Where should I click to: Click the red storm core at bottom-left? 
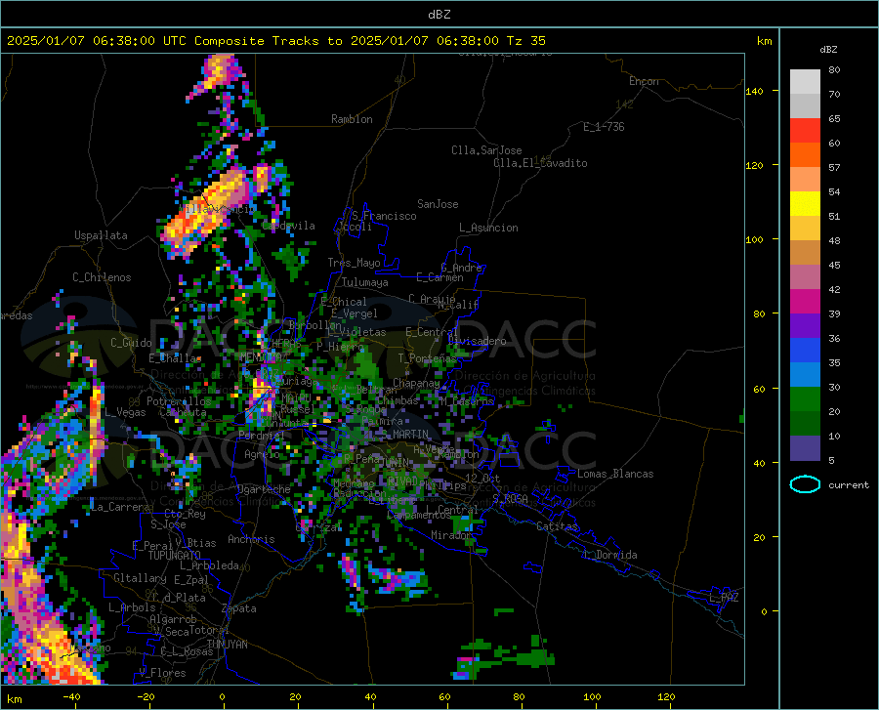click(x=64, y=670)
